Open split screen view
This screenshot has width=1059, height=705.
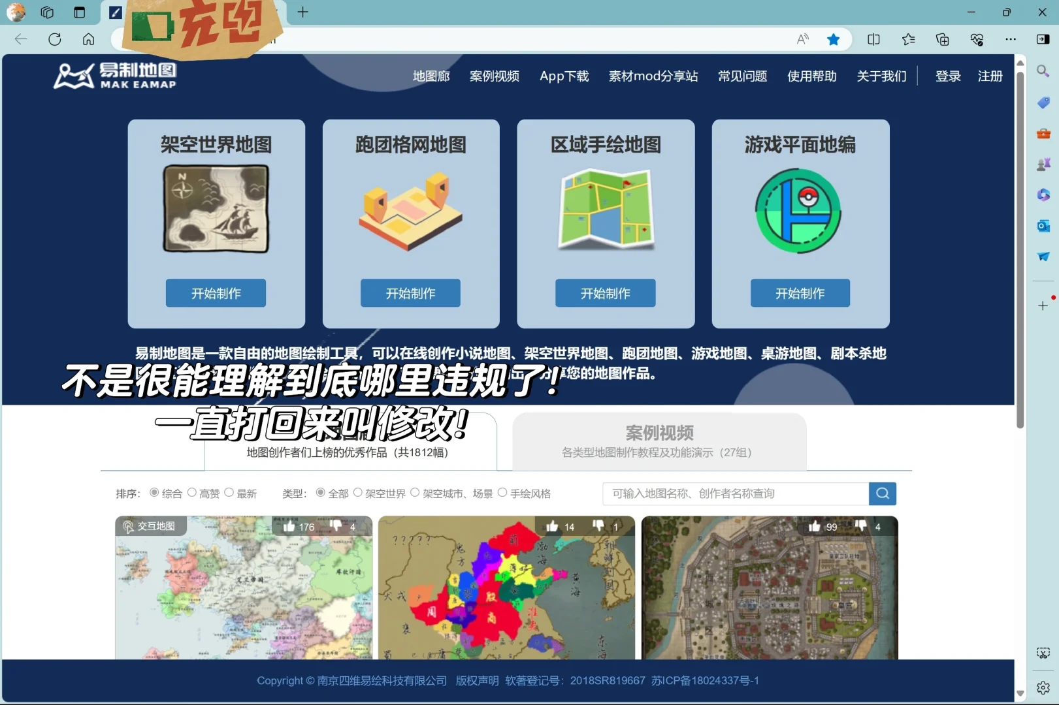click(x=873, y=39)
